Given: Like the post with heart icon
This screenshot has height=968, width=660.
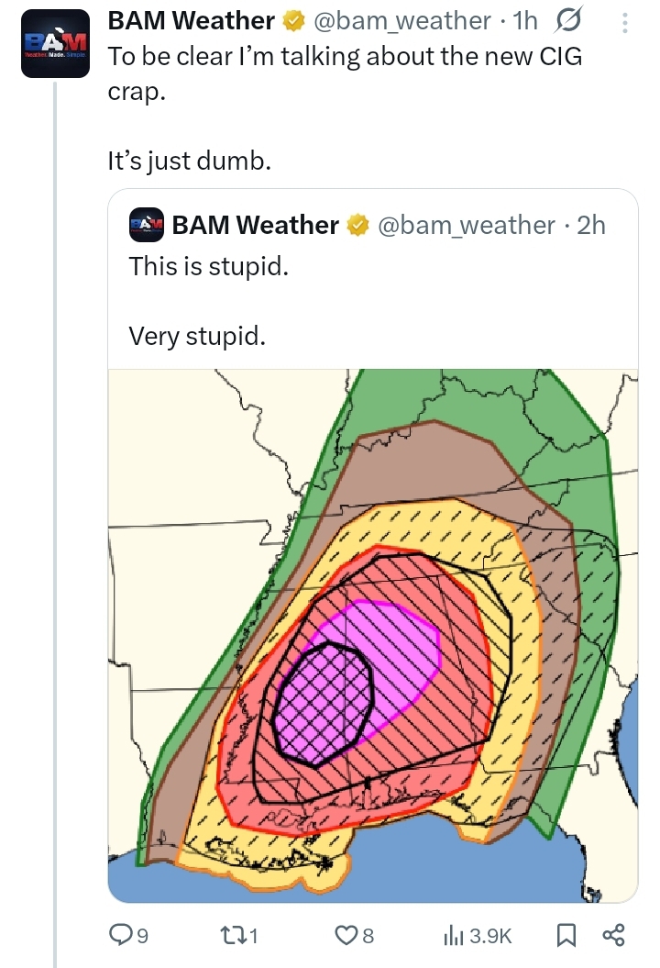Looking at the screenshot, I should pos(346,935).
